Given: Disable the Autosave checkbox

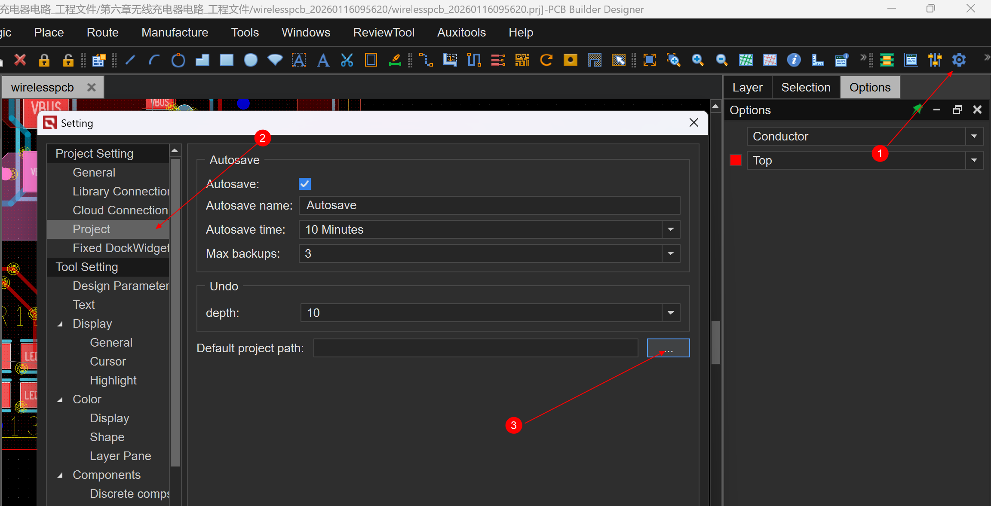Looking at the screenshot, I should coord(305,184).
